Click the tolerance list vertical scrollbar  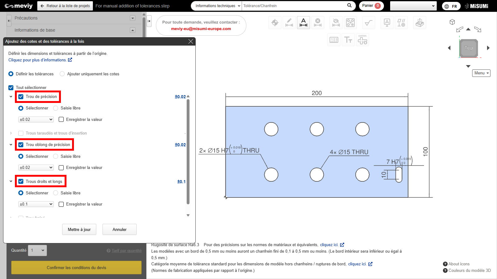coord(188,152)
